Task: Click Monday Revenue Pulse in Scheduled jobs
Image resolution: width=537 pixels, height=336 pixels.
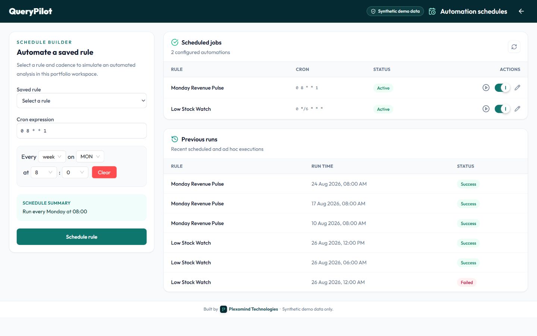Action: click(197, 88)
